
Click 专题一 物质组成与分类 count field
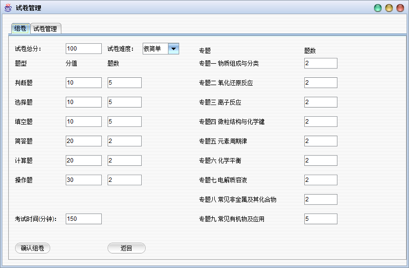point(320,63)
